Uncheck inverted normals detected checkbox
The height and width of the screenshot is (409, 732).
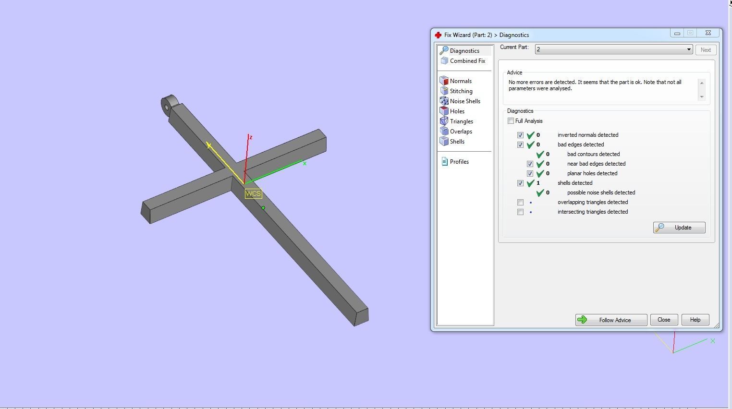(520, 135)
